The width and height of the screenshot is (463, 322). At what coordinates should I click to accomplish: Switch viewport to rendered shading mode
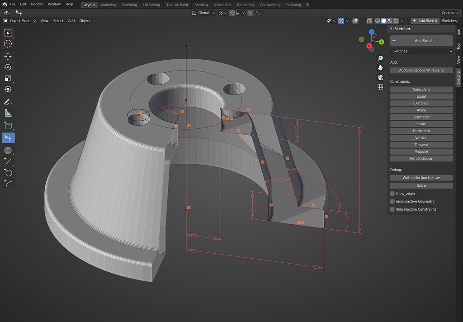pyautogui.click(x=396, y=21)
